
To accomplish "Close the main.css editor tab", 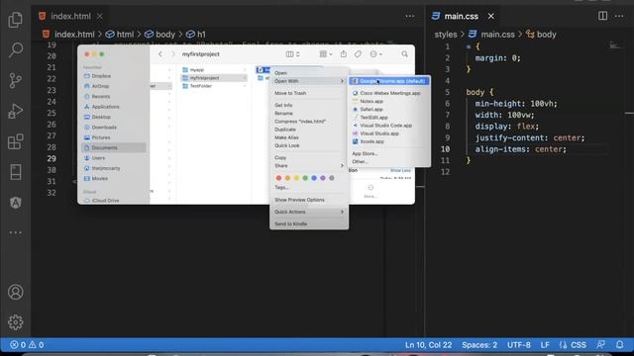I will (x=491, y=16).
